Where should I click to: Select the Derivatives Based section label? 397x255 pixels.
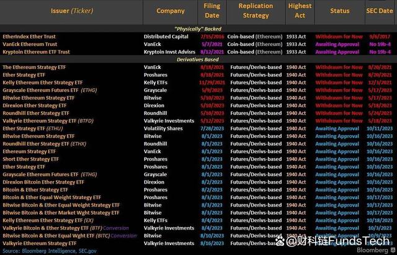198,60
